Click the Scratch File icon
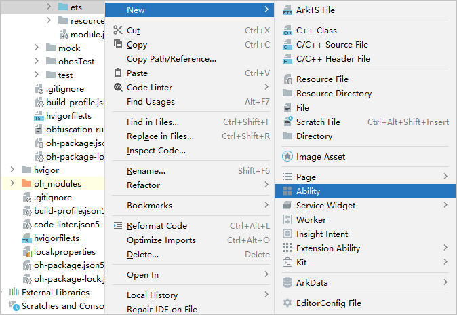457x315 pixels. point(287,122)
